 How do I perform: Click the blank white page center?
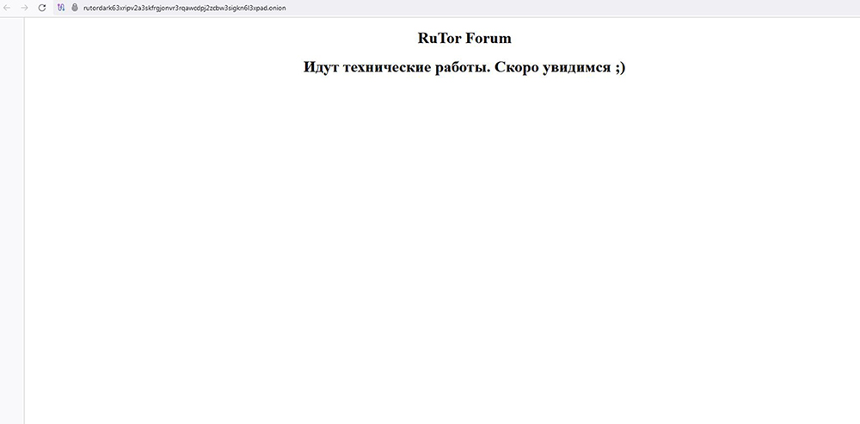pyautogui.click(x=442, y=241)
